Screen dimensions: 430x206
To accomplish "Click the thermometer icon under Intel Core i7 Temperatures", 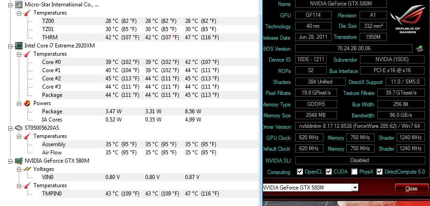I will [27, 54].
